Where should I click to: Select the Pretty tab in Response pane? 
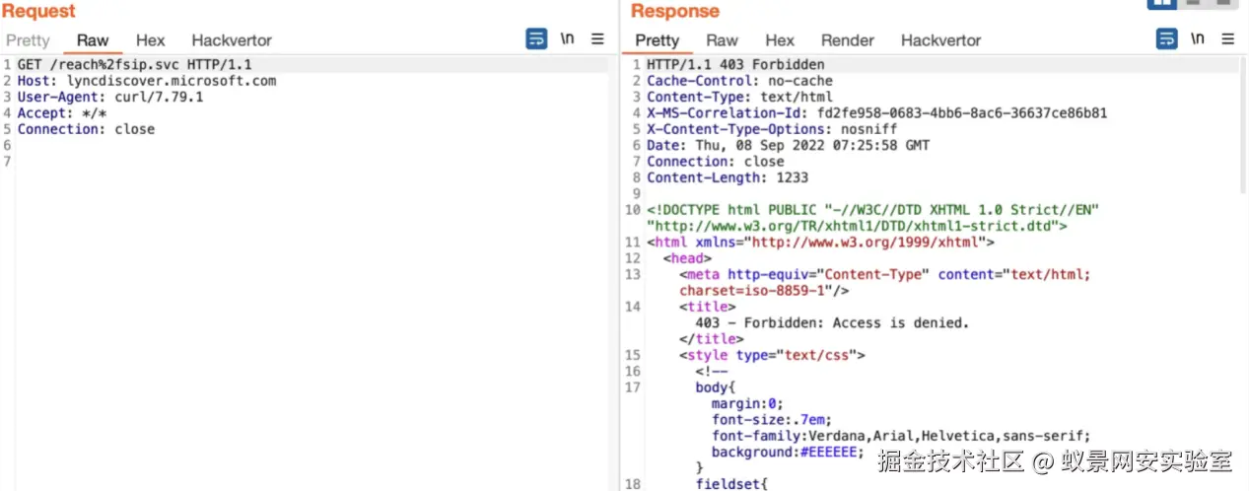point(658,40)
